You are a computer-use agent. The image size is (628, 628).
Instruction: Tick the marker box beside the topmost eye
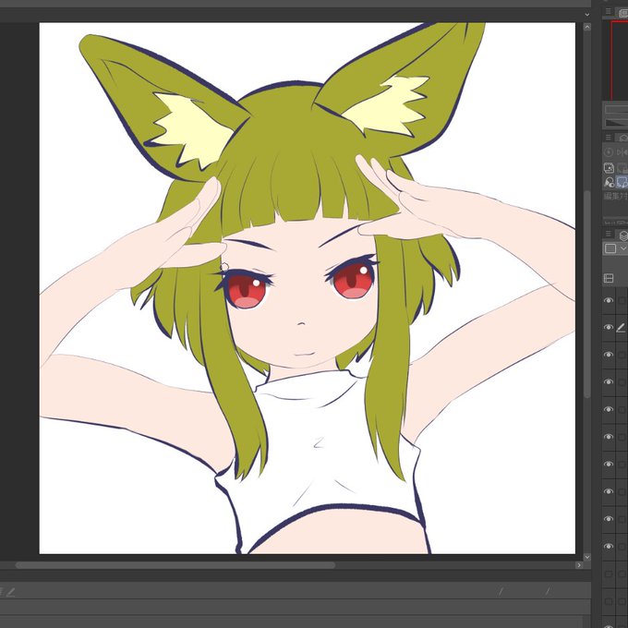coord(622,300)
